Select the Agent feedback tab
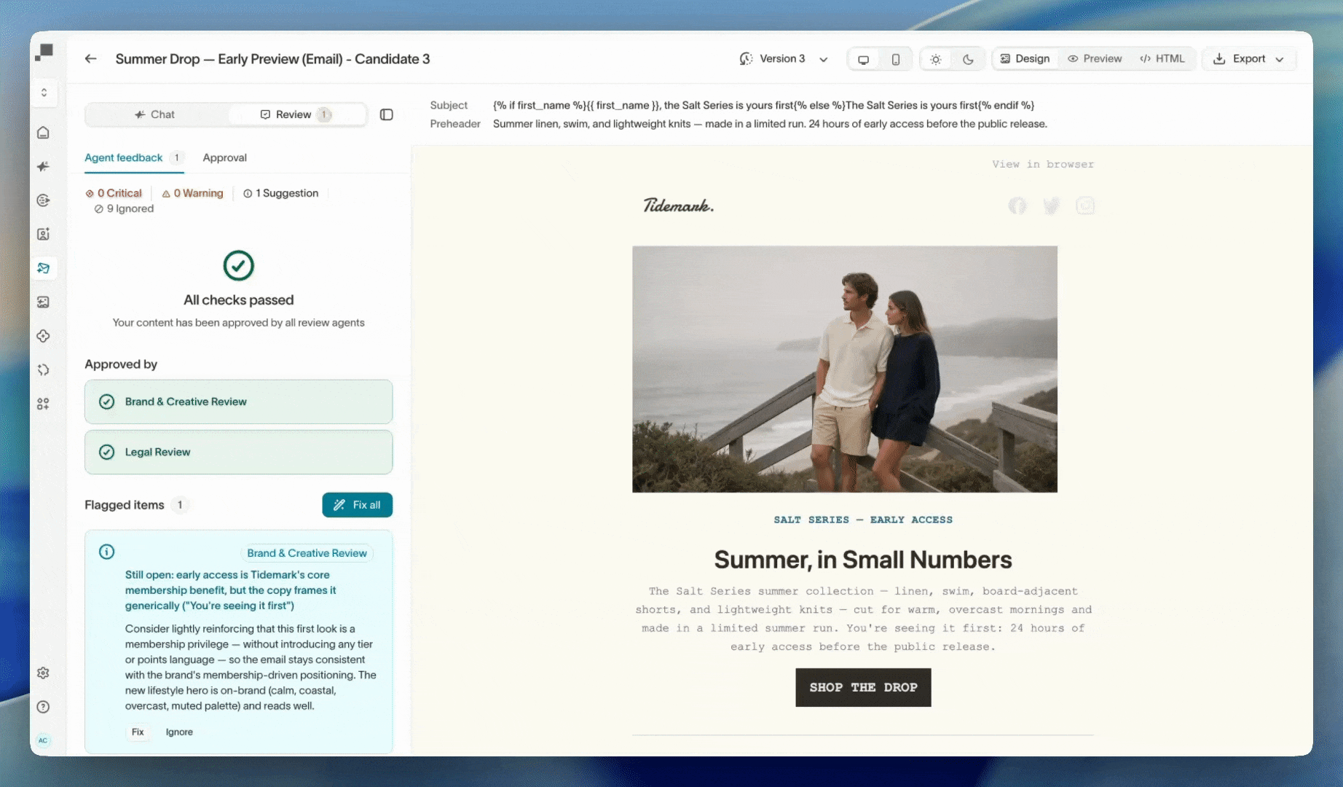1343x787 pixels. tap(133, 157)
